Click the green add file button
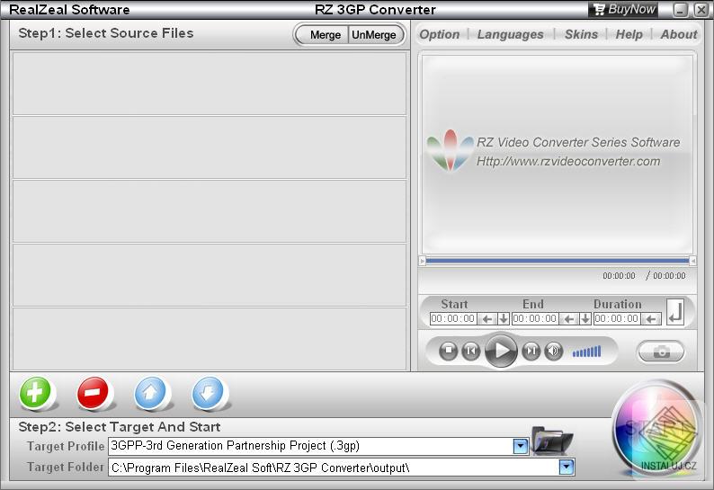Viewport: 714px width, 490px height. click(x=35, y=393)
